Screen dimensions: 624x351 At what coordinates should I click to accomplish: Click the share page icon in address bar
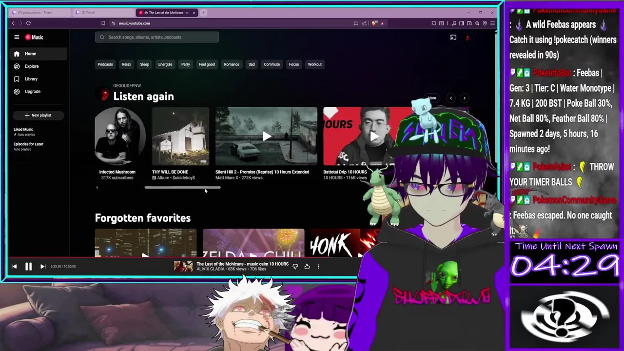coord(364,23)
